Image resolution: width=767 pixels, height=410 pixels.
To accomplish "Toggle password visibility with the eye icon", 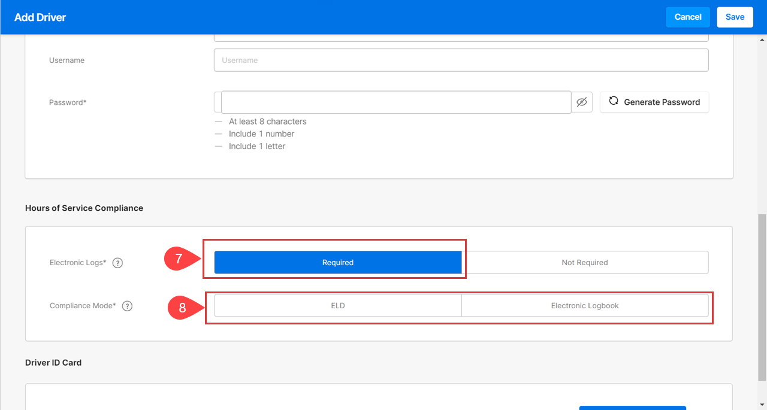I will coord(581,102).
